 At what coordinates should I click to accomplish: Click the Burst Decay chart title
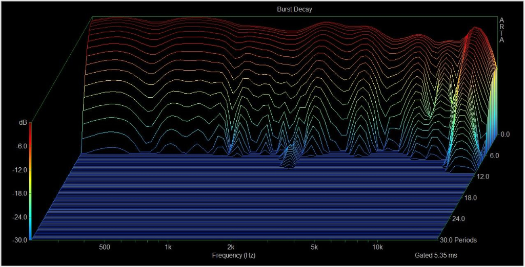[x=294, y=9]
